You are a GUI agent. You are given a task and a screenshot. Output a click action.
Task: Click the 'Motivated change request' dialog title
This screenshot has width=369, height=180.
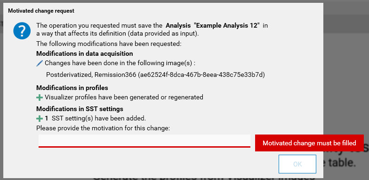(41, 11)
